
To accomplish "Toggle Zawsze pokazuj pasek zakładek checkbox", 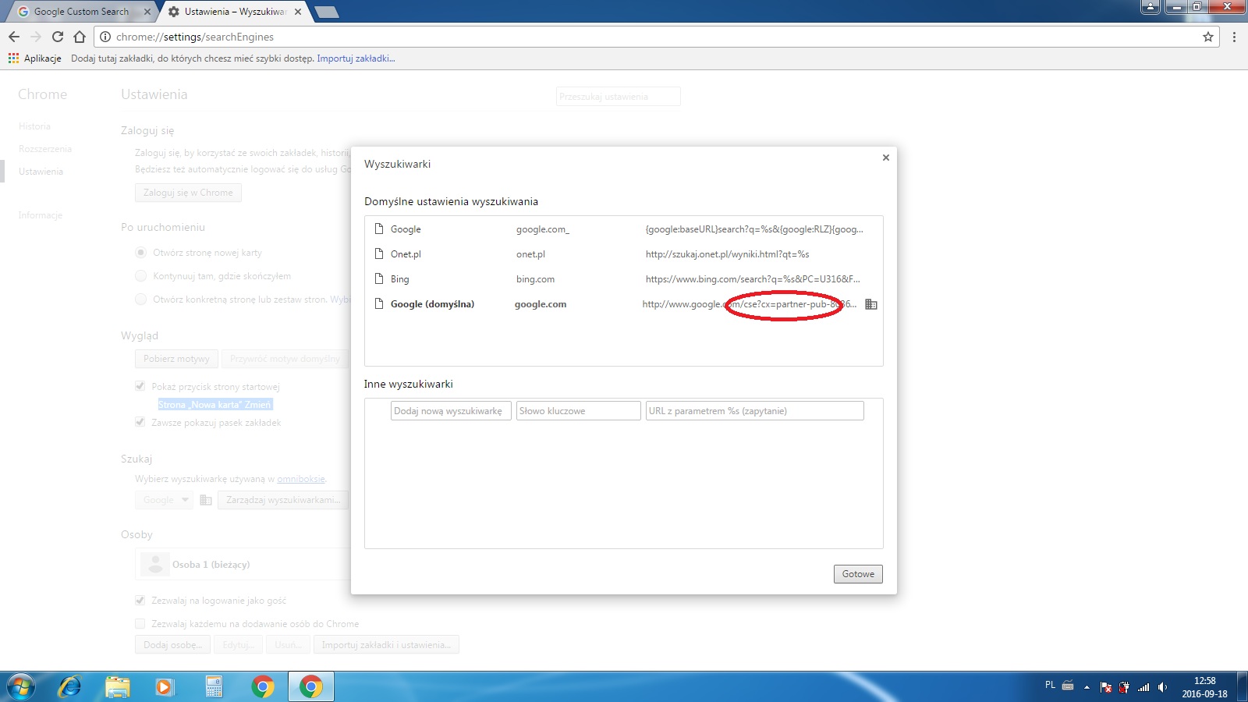I will pos(140,422).
